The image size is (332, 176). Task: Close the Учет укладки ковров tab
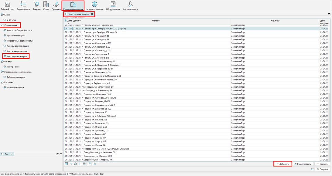click(92, 14)
